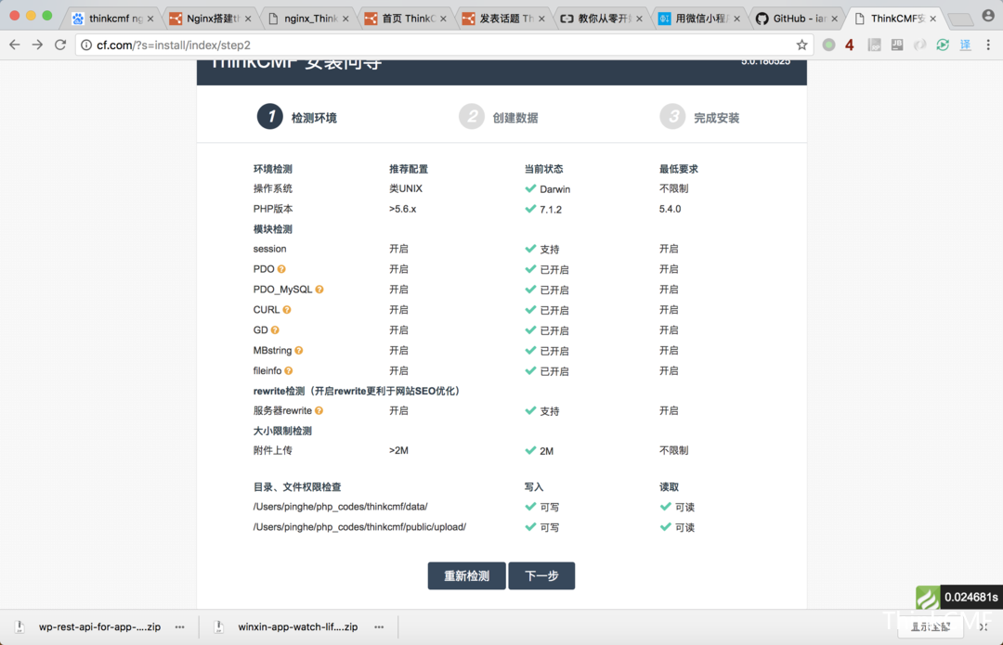Show help for PDO module
This screenshot has height=645, width=1003.
(x=281, y=269)
